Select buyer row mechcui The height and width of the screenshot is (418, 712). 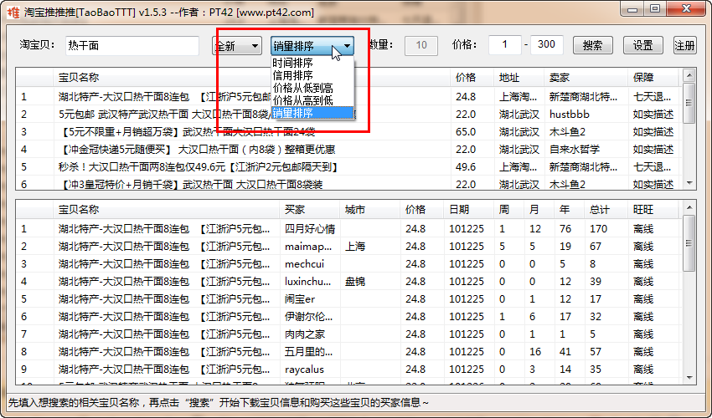[348, 264]
